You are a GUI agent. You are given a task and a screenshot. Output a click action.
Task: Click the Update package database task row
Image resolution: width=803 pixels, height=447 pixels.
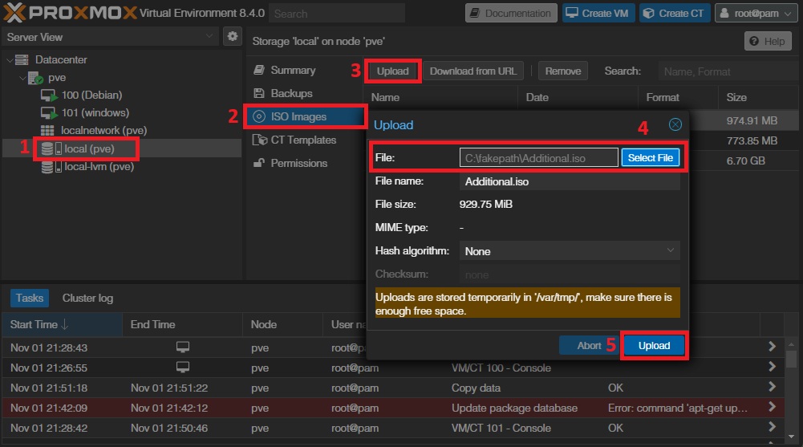point(393,408)
